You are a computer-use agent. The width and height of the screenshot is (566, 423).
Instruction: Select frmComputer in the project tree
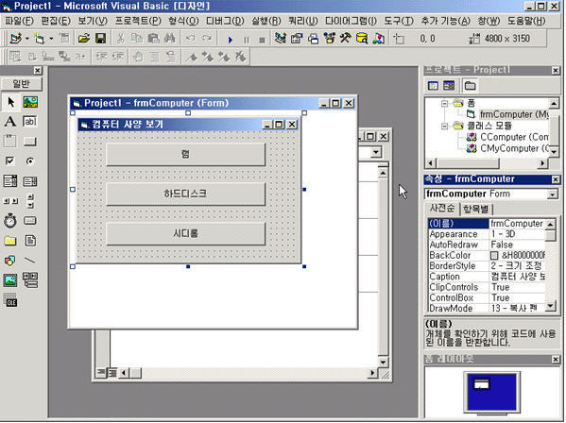(514, 114)
